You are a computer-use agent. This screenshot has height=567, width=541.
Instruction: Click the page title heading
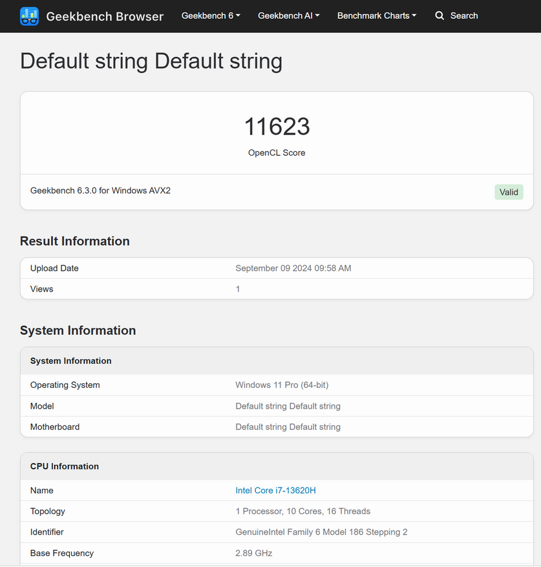point(151,61)
